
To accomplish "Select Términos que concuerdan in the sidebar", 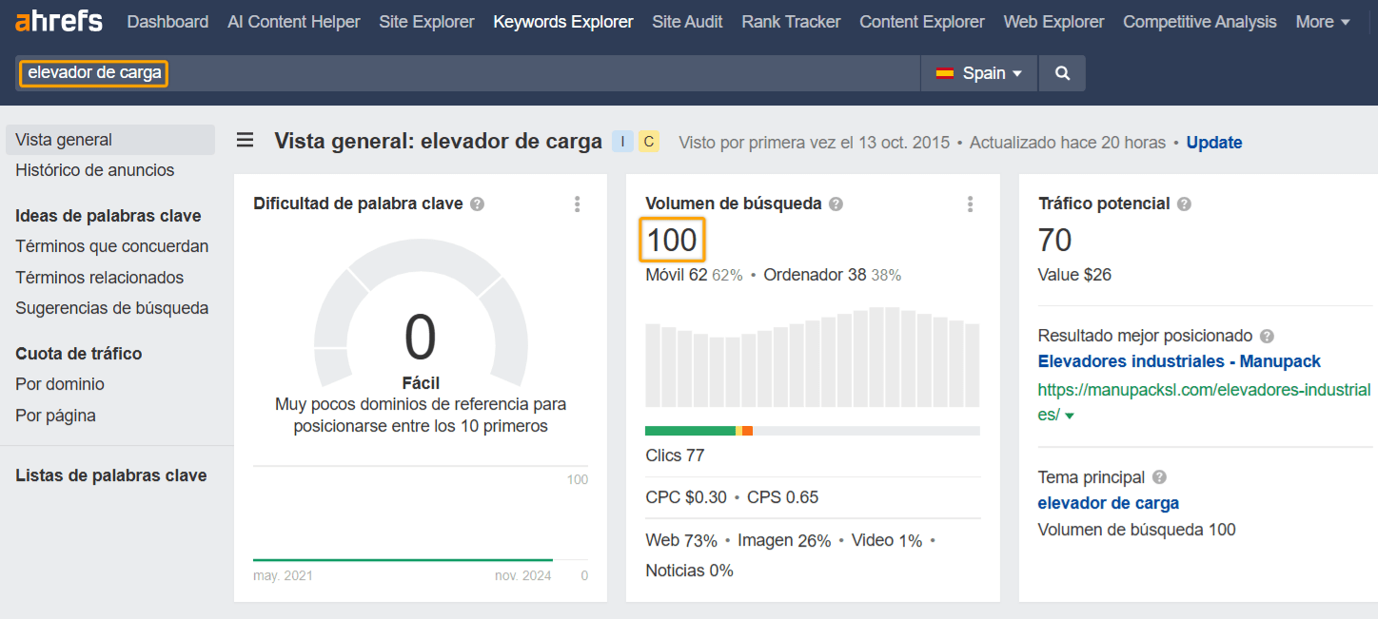I will pos(111,245).
